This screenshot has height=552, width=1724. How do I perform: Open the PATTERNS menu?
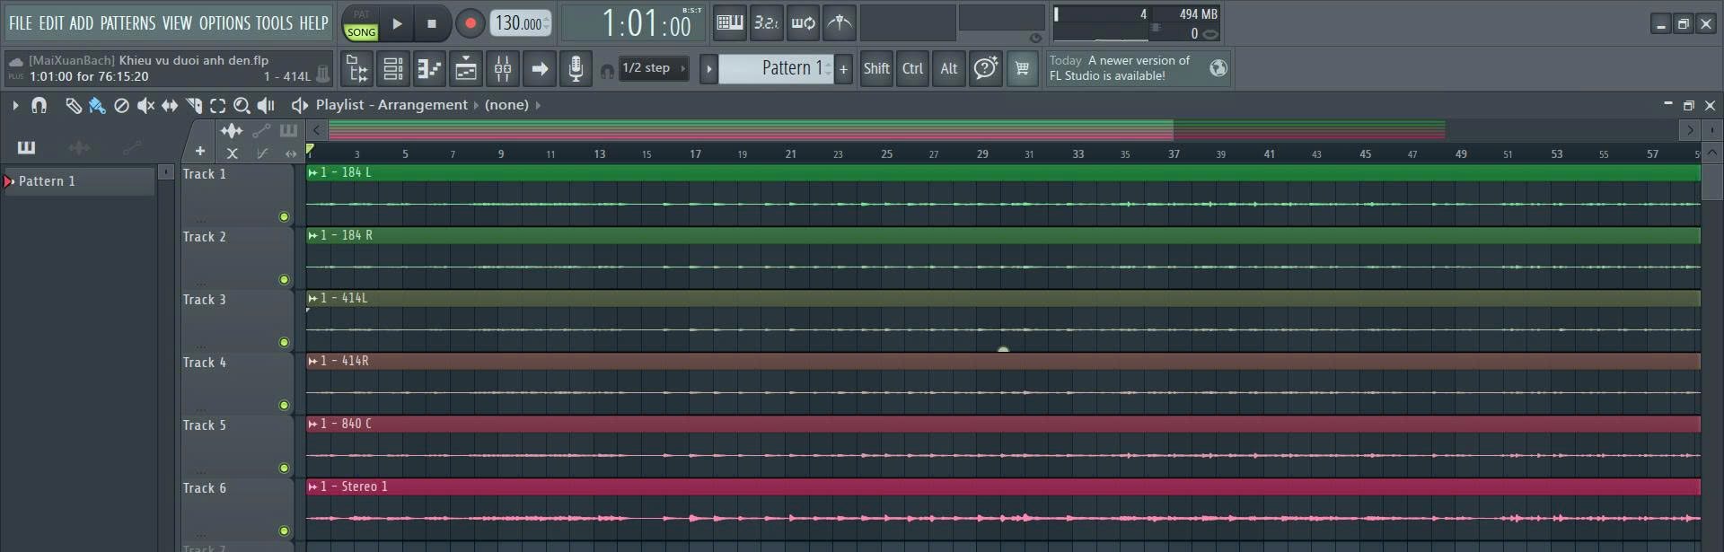tap(128, 23)
